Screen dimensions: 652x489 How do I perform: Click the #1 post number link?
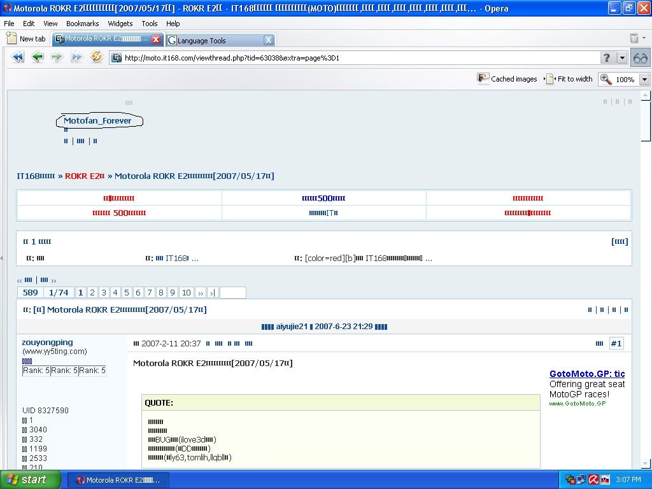click(x=616, y=343)
